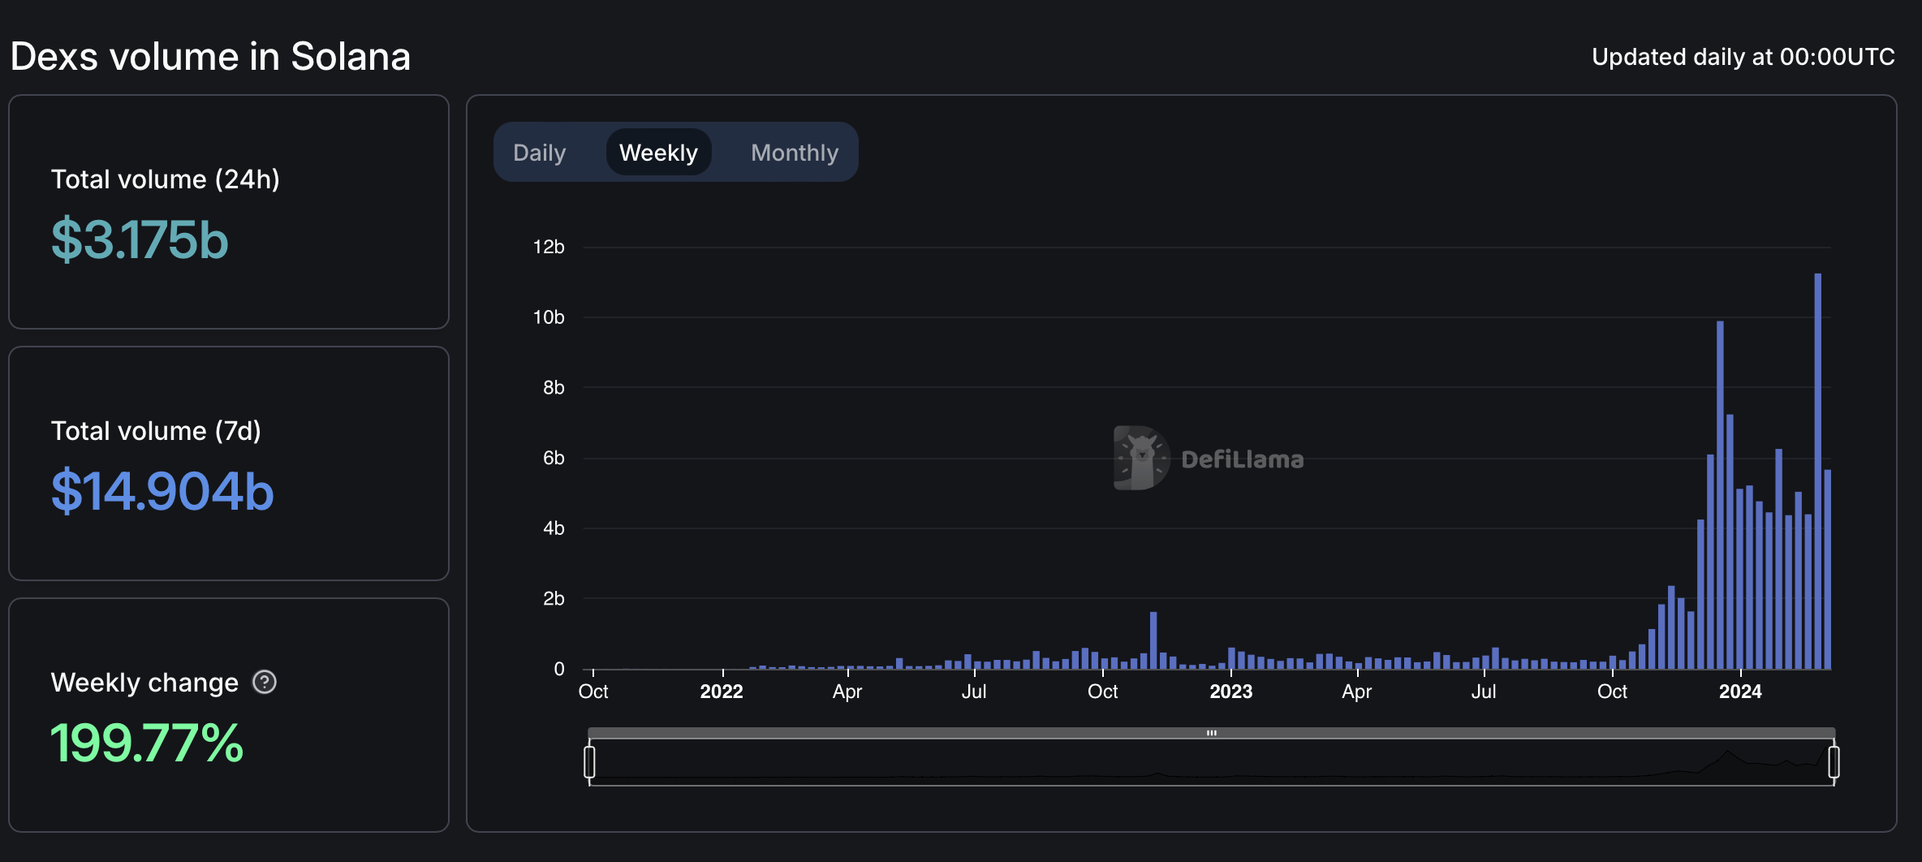Click the "Dexs volume in Solana" heading
The height and width of the screenshot is (862, 1922).
[210, 57]
